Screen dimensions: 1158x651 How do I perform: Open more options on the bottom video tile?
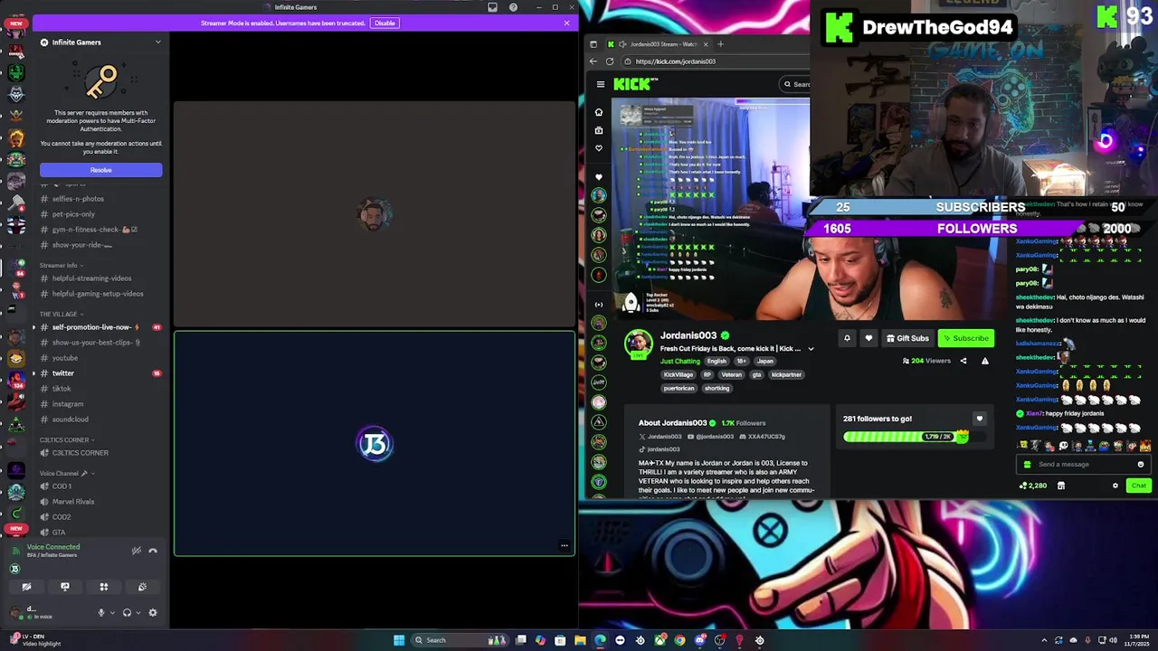click(564, 545)
